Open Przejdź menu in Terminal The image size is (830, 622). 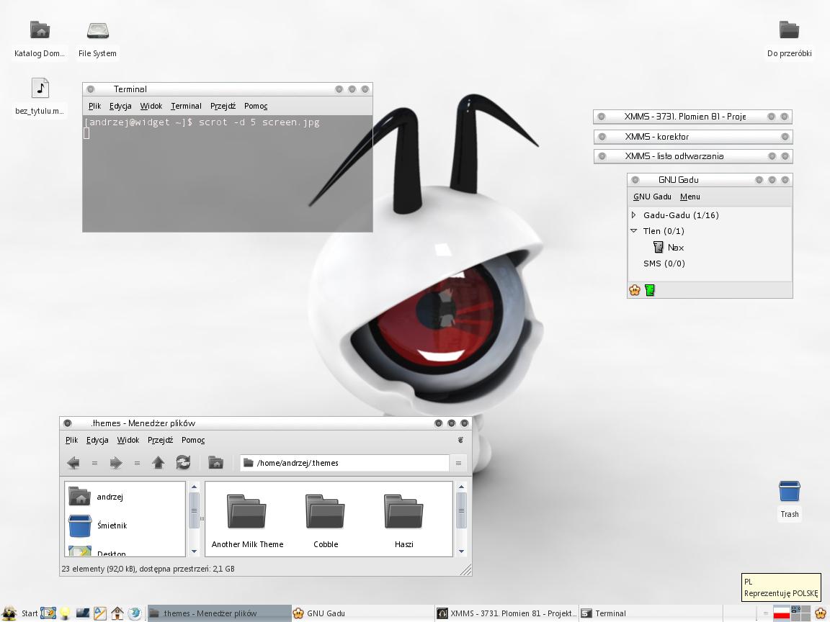tap(223, 106)
